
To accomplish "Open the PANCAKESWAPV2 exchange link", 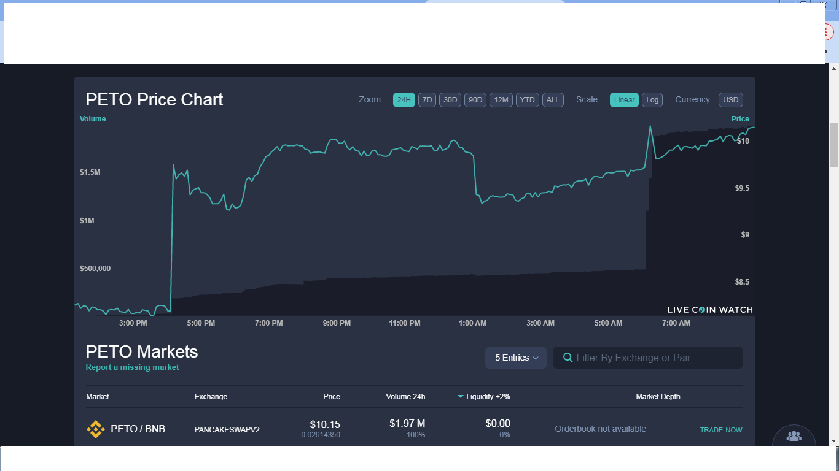I will [227, 430].
